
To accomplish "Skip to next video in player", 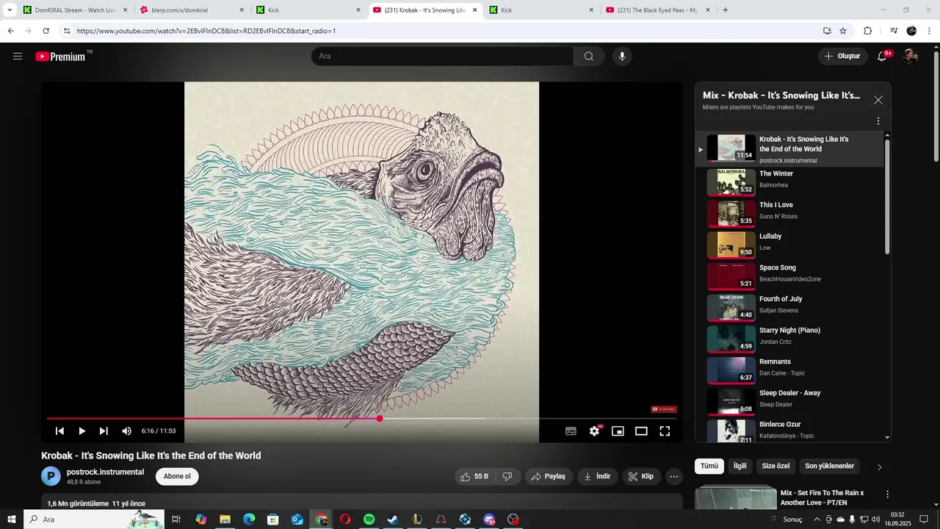I will click(x=104, y=431).
